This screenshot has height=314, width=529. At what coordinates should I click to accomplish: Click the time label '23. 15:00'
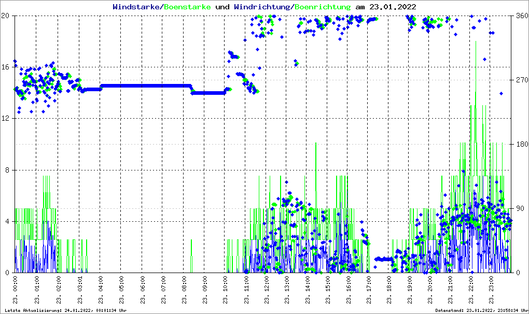328,290
